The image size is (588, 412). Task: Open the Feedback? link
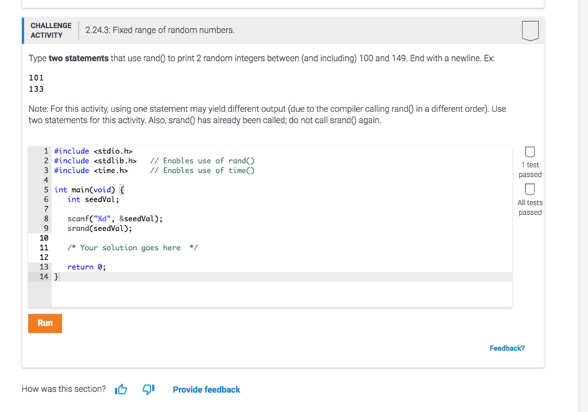click(x=507, y=348)
